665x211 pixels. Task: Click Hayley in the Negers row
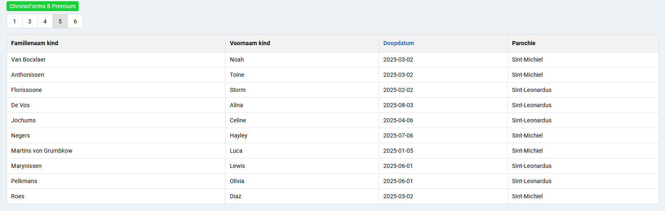(238, 135)
